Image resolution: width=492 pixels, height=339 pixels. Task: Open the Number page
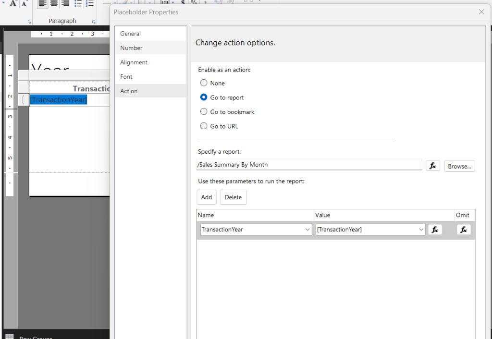click(150, 48)
